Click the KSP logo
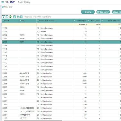 [10, 2]
